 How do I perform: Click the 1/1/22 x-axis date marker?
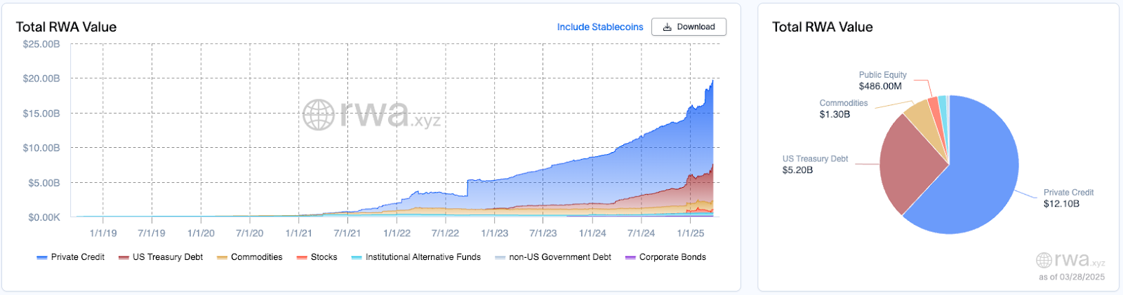point(397,233)
